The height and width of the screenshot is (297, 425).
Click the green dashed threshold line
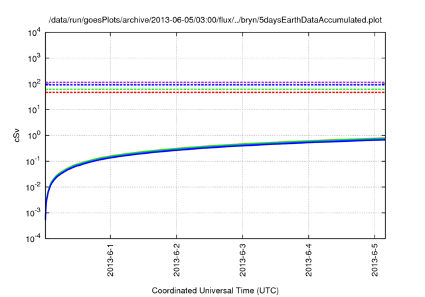pyautogui.click(x=215, y=89)
